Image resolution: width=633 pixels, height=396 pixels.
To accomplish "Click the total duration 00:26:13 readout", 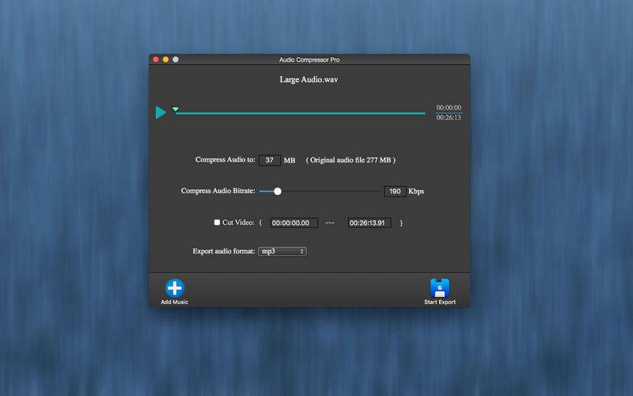I will click(449, 117).
